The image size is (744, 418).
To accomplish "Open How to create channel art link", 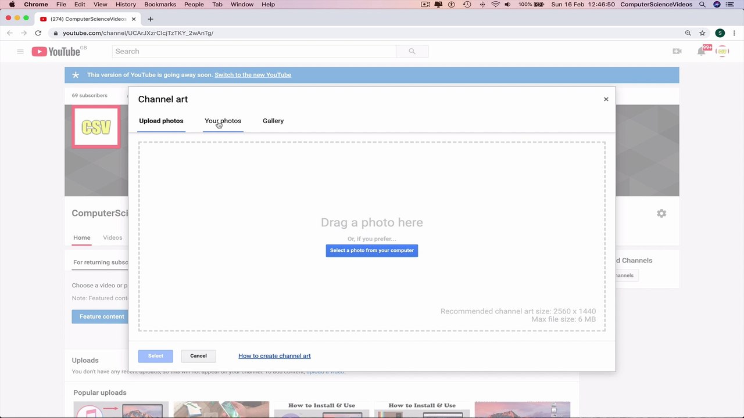I will tap(274, 356).
